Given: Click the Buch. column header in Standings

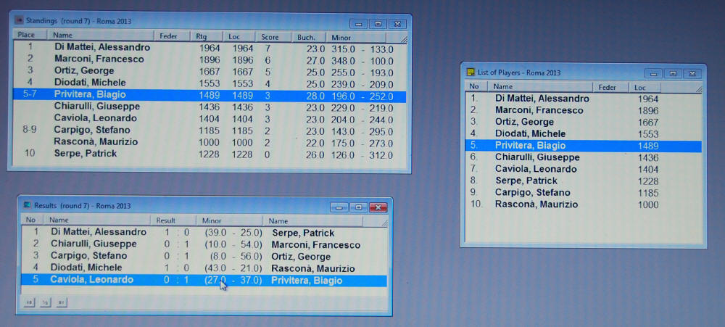Looking at the screenshot, I should point(308,38).
